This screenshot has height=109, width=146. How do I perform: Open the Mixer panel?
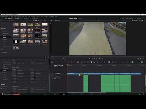(122, 18)
